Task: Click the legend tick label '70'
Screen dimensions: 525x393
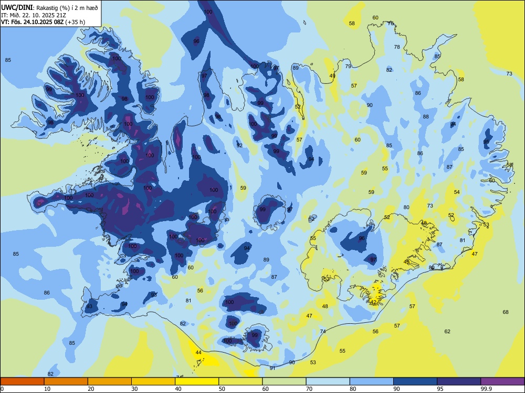Action: [309, 389]
